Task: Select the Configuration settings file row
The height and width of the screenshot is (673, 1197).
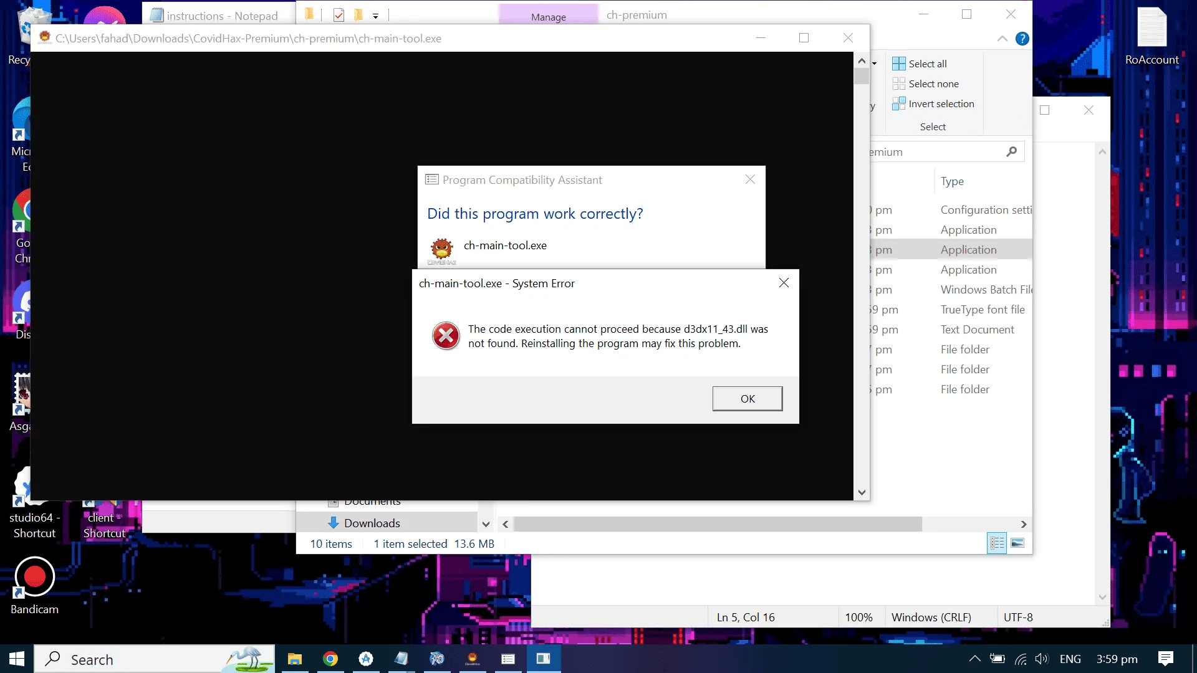Action: [x=951, y=210]
